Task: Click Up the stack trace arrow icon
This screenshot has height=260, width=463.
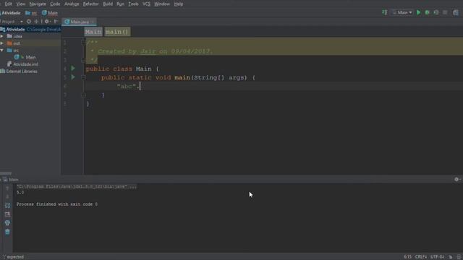Action: pyautogui.click(x=7, y=188)
